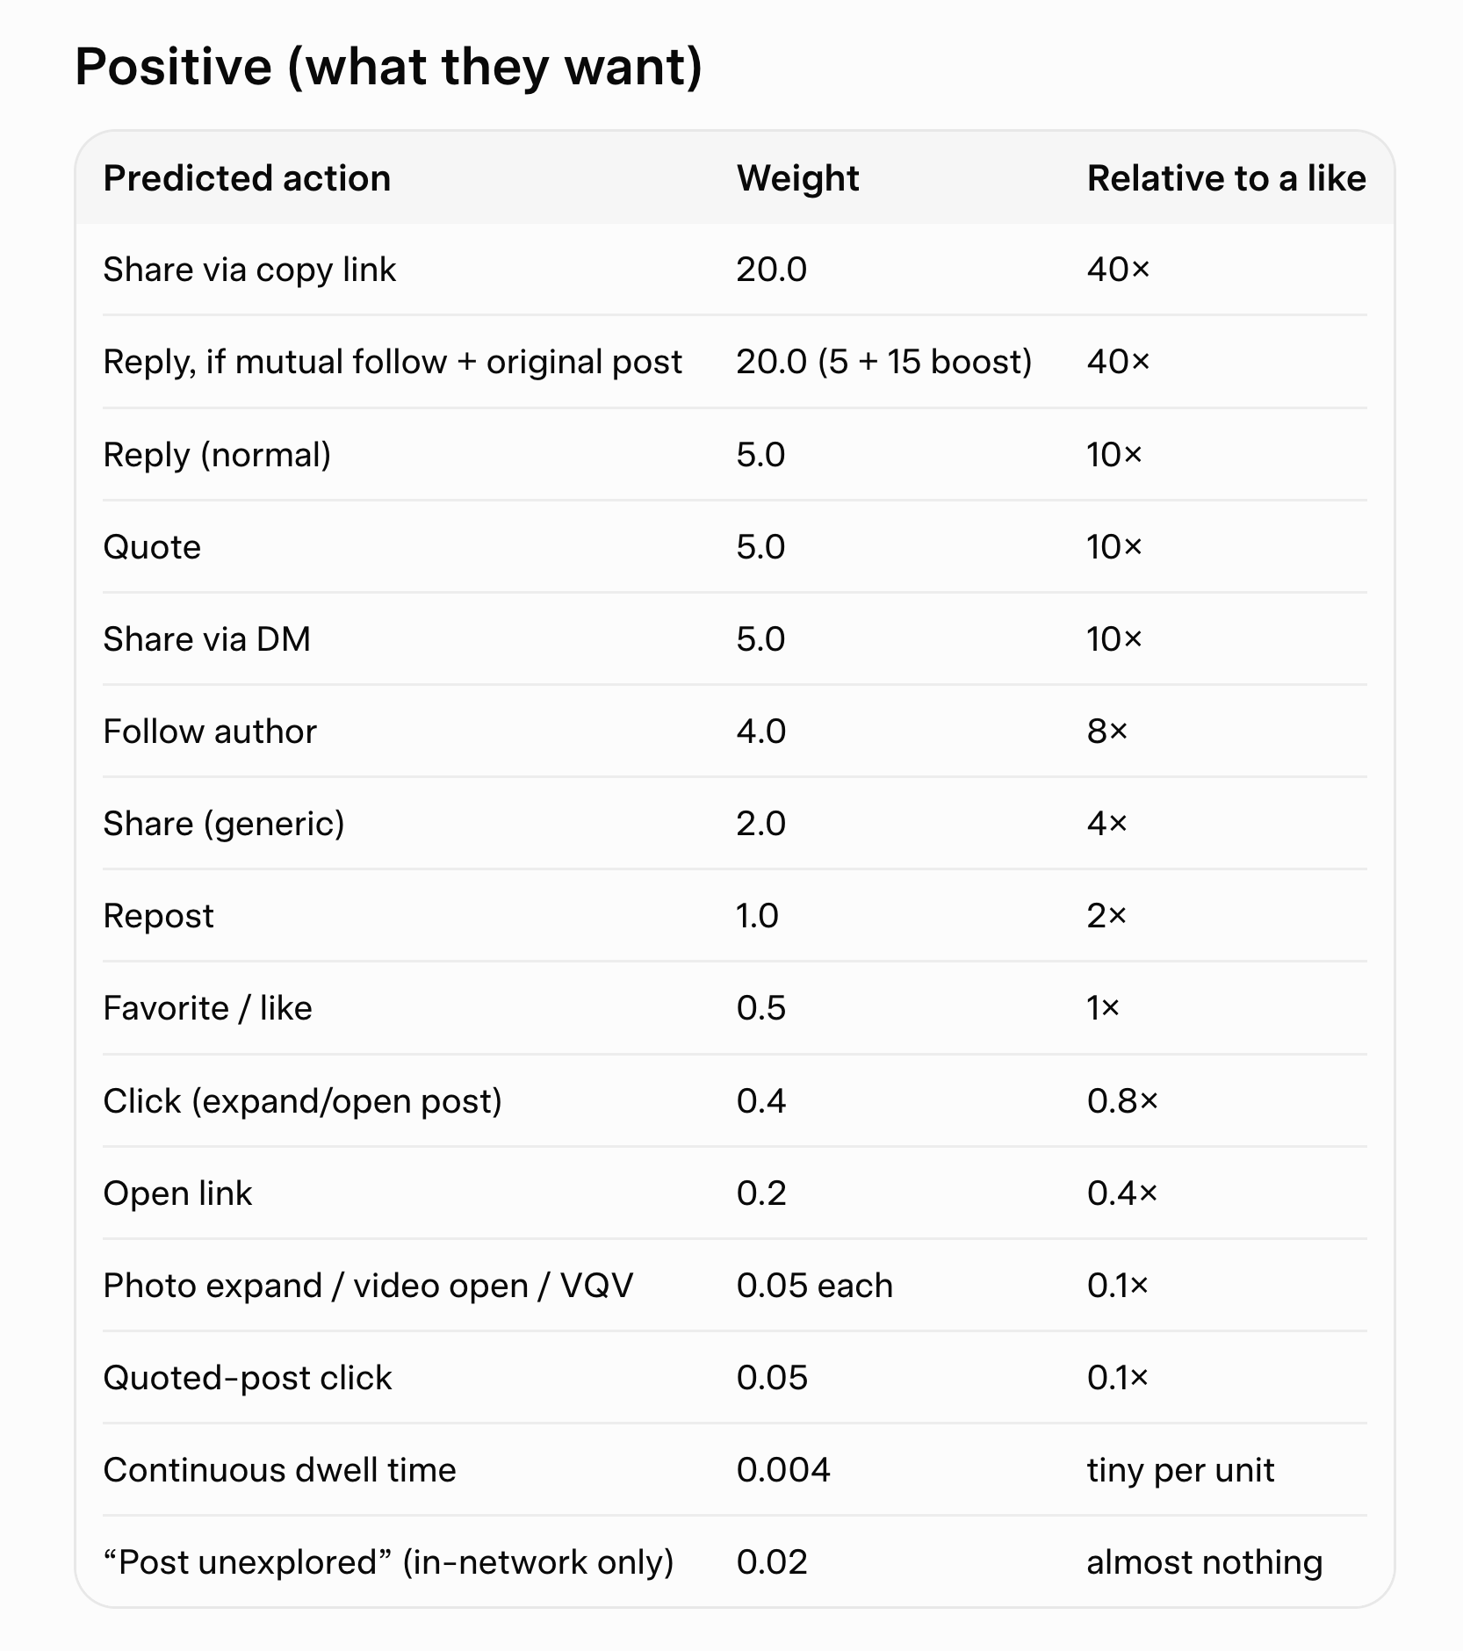This screenshot has height=1651, width=1463.
Task: Click the 'Relative to a like' column header
Action: (x=1227, y=178)
